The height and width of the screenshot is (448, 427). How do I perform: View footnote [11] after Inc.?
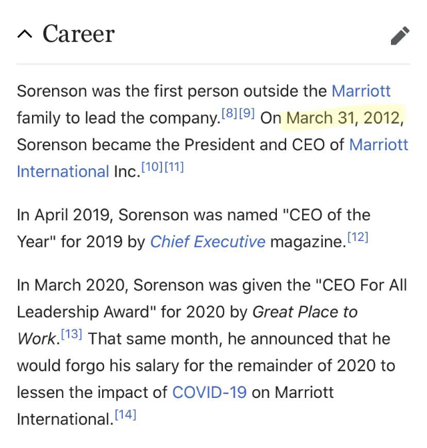(x=174, y=167)
